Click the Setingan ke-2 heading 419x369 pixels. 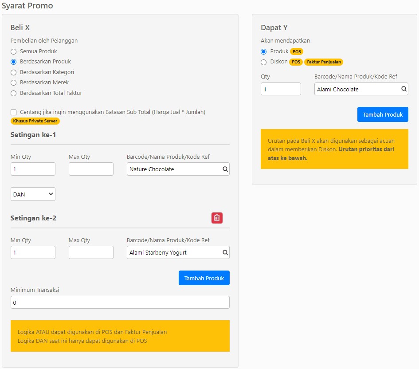click(33, 218)
